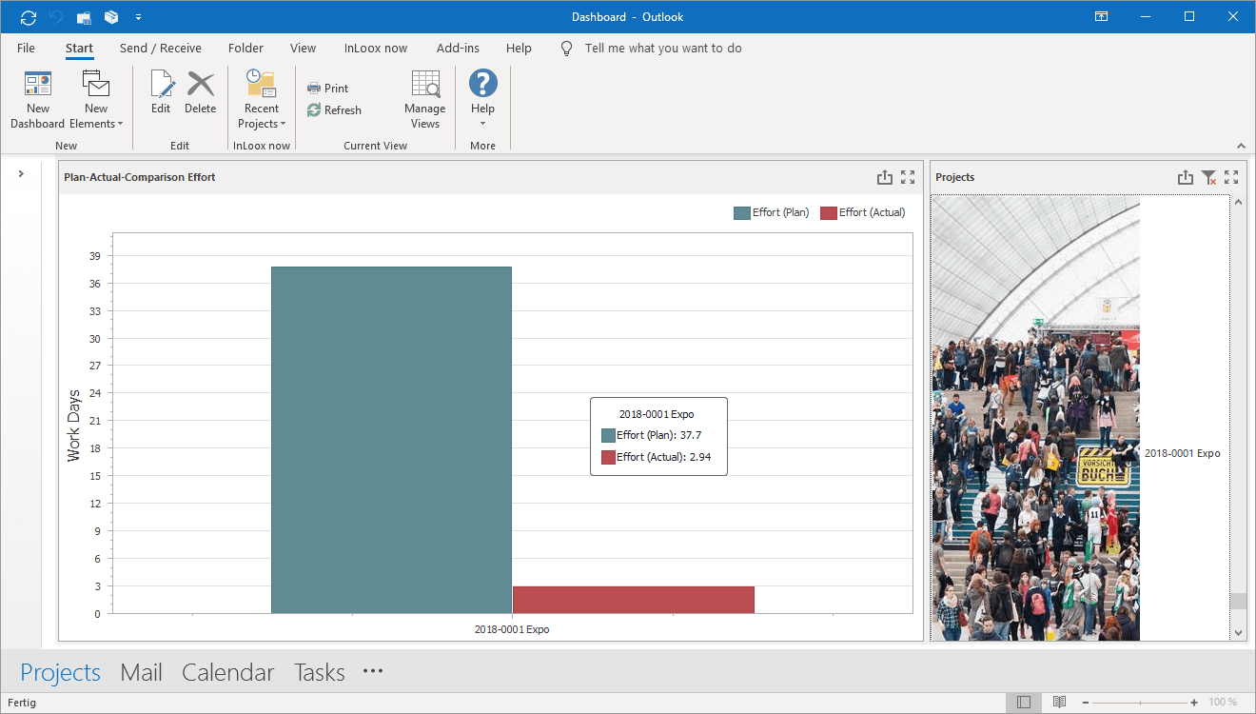Clear the filter in Projects panel
The width and height of the screenshot is (1256, 714).
(1208, 177)
